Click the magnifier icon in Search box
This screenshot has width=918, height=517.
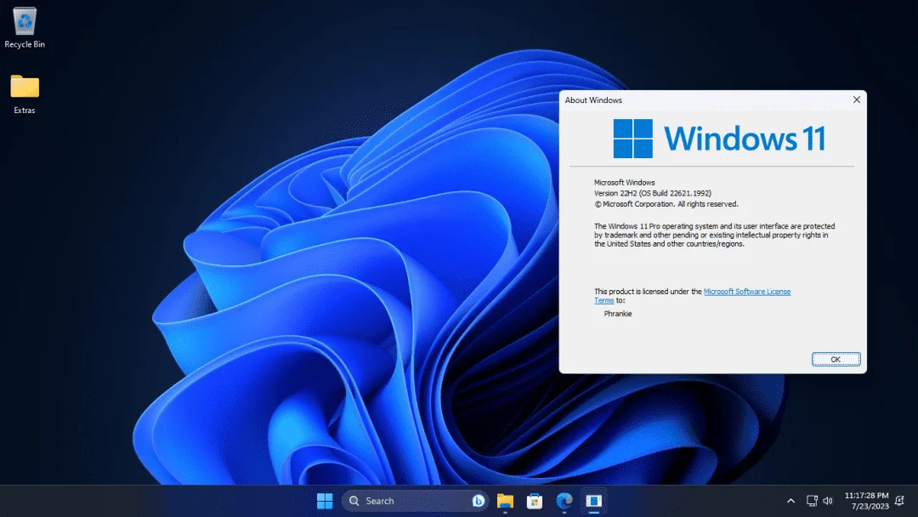[354, 501]
